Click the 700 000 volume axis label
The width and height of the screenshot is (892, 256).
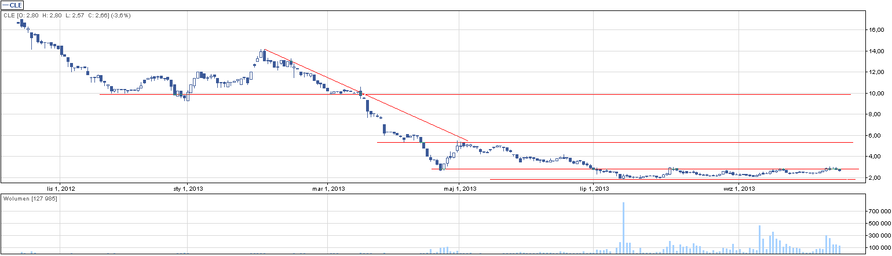click(x=880, y=212)
